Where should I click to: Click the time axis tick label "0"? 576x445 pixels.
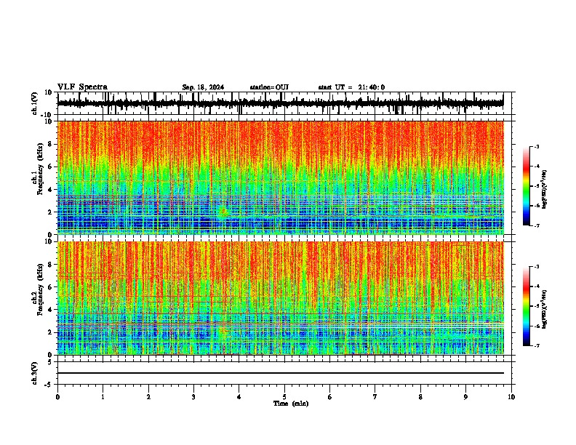57,397
